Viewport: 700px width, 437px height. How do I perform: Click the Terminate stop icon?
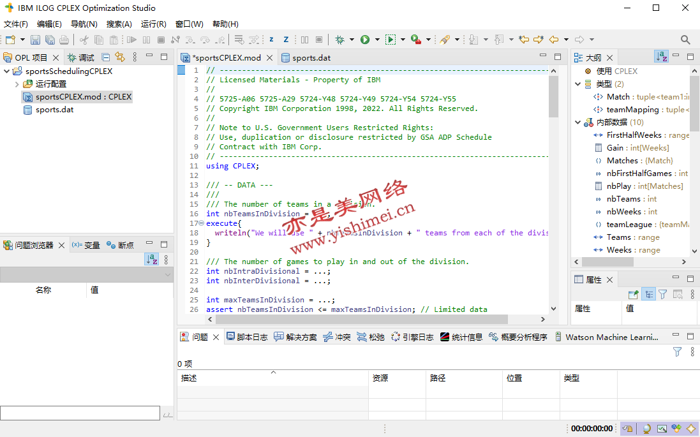tap(161, 40)
